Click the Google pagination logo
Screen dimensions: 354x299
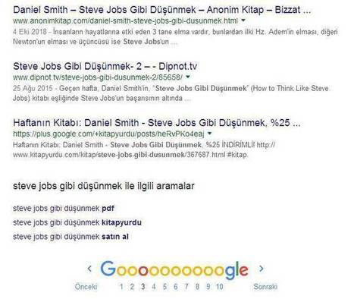click(x=174, y=270)
